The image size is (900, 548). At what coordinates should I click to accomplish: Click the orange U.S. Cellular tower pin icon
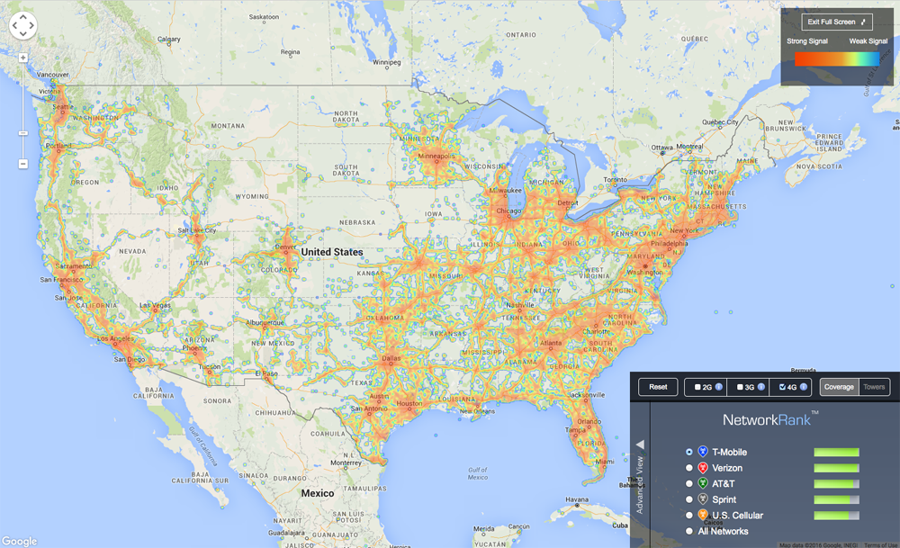[x=703, y=515]
